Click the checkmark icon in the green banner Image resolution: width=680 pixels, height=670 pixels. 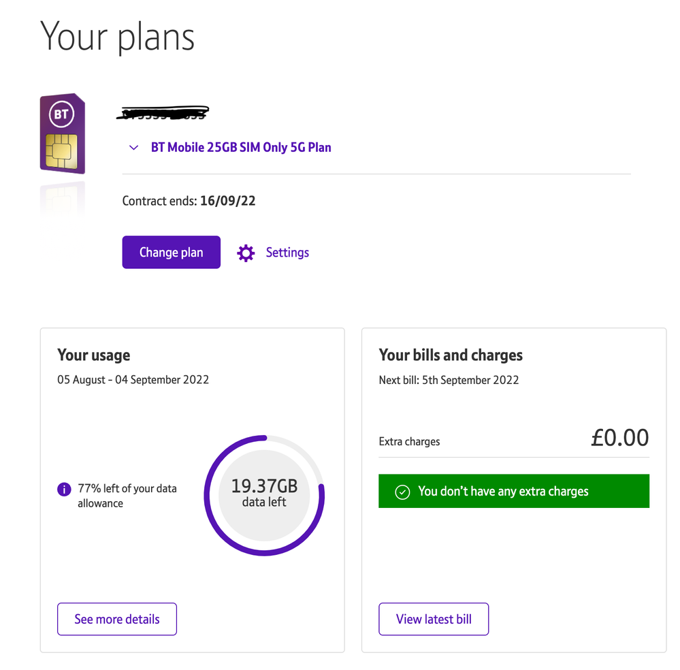coord(402,492)
